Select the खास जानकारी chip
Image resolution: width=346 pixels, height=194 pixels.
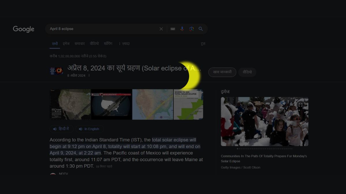click(x=222, y=72)
